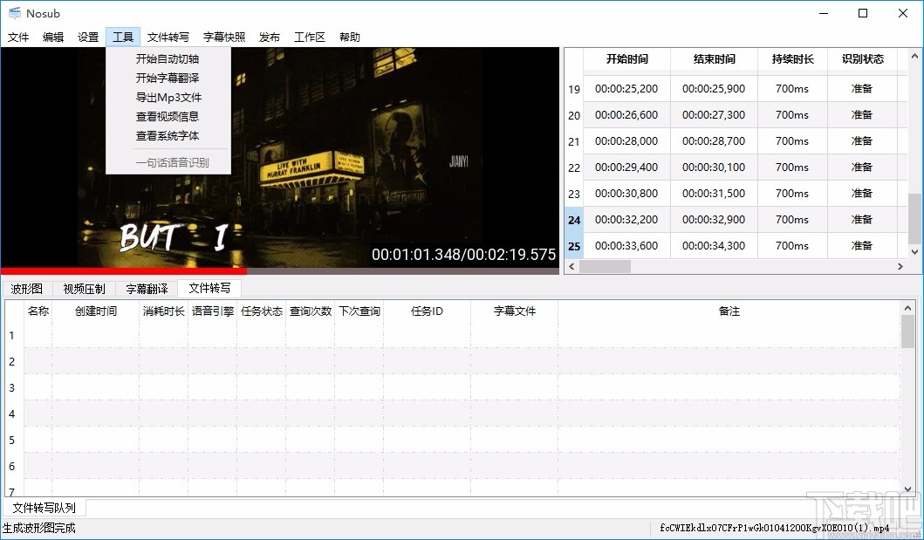Select queue table row number 1
Image resolution: width=924 pixels, height=540 pixels.
(12, 336)
